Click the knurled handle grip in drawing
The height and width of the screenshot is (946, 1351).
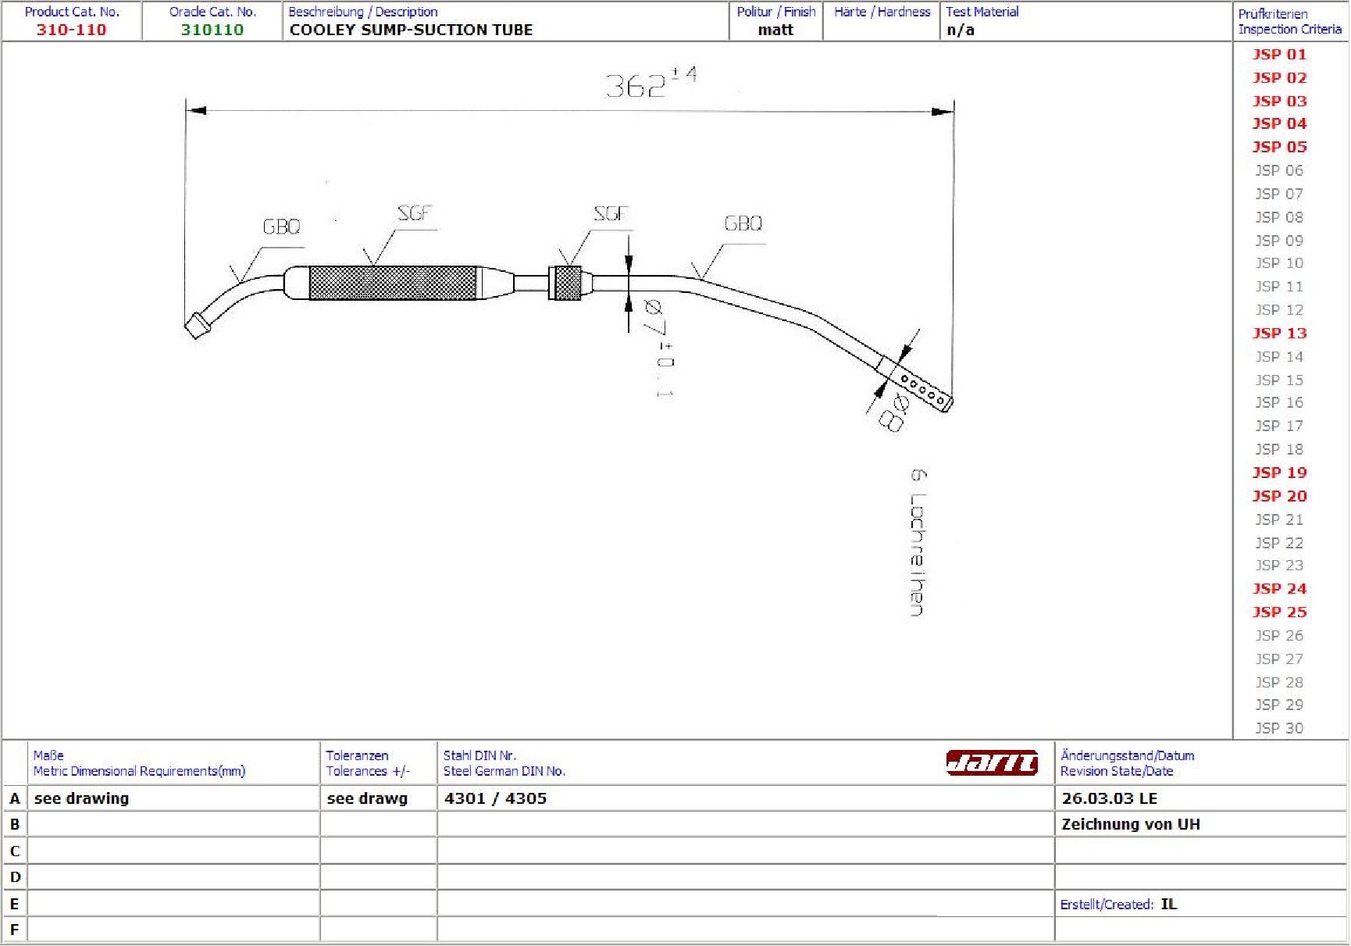pos(392,283)
